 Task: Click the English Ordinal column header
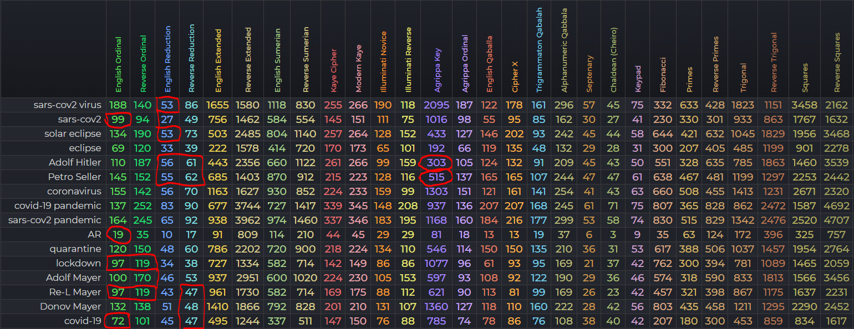click(119, 65)
